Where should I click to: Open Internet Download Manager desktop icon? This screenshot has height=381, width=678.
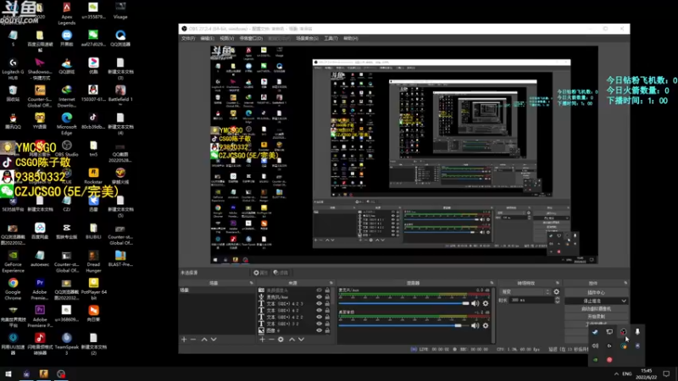(67, 97)
